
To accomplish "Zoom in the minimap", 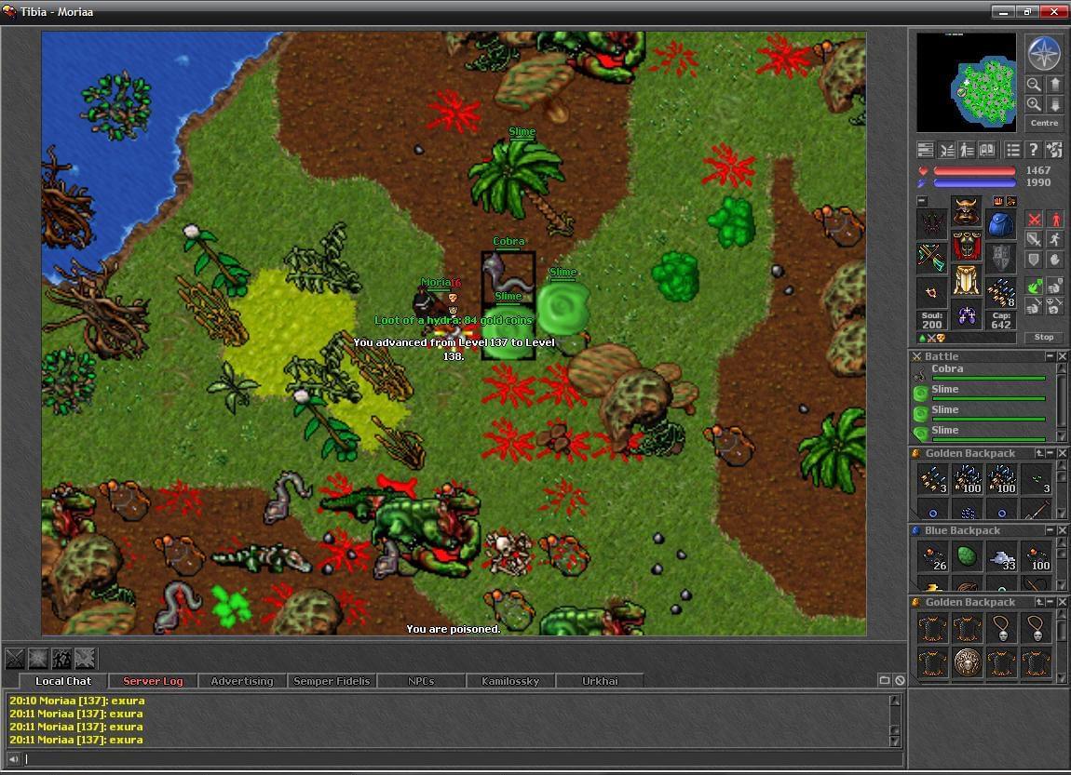I will (1034, 104).
